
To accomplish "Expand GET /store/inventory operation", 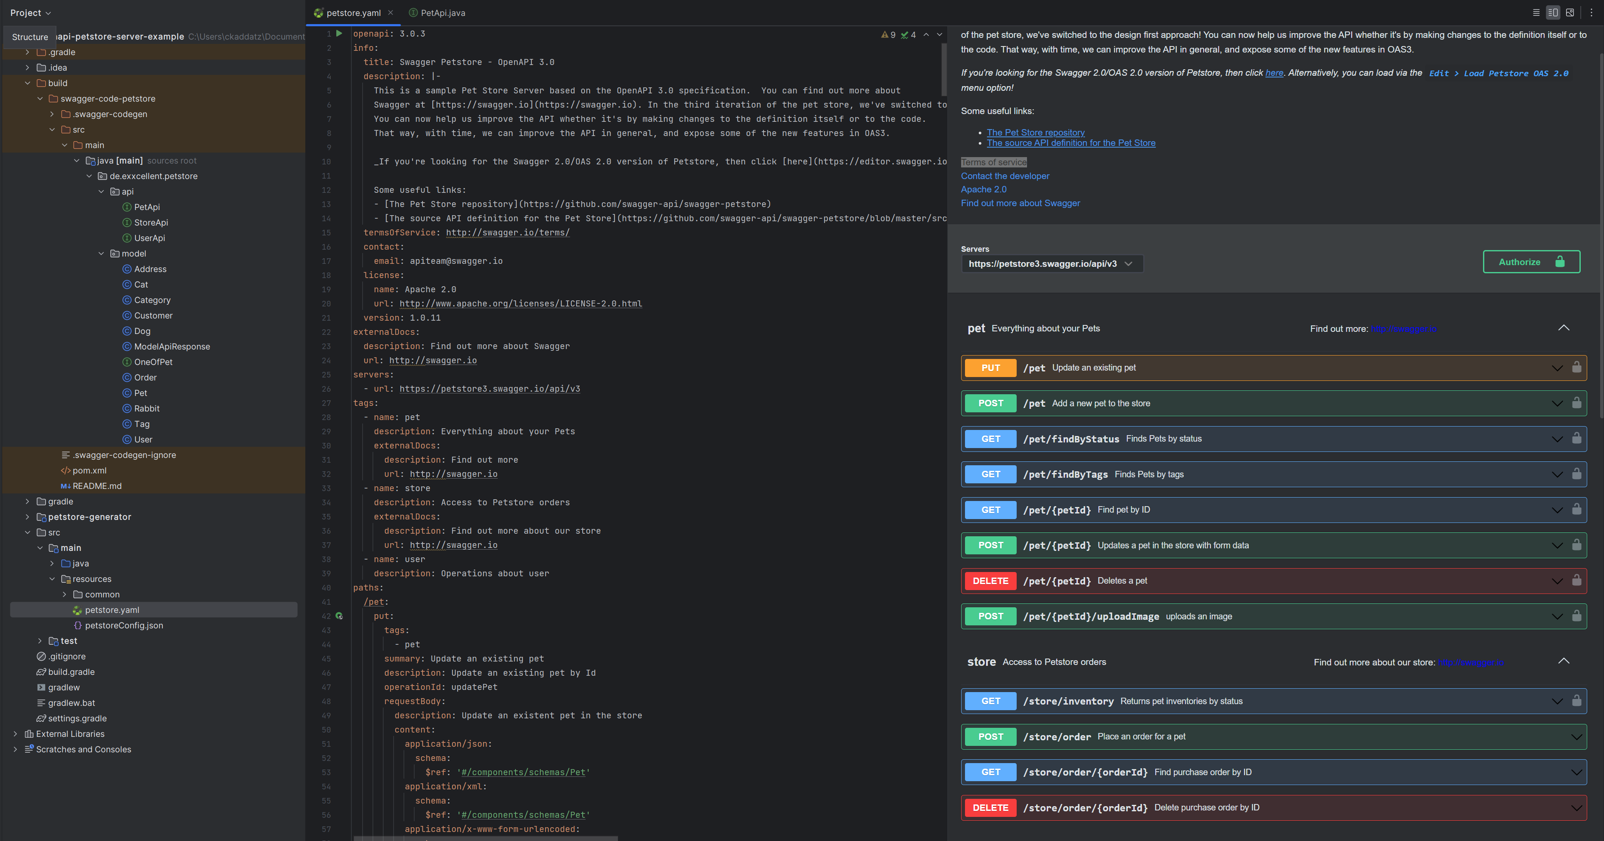I will pos(1557,702).
